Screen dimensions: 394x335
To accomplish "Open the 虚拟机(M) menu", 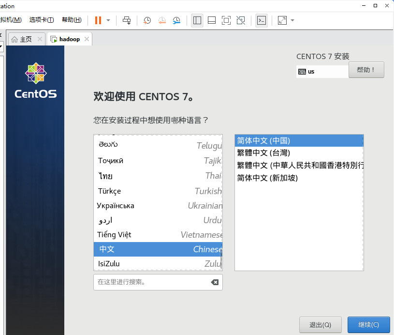I will pyautogui.click(x=11, y=20).
